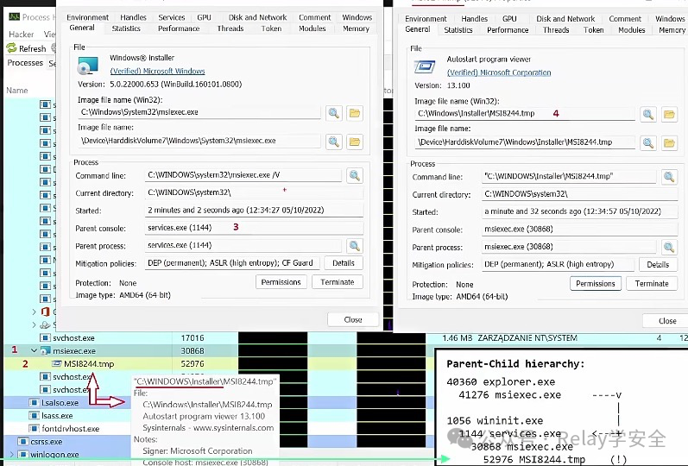688x466 pixels.
Task: Click ZARZĄDZANIE NT\SYSTEM user cell
Action: (x=527, y=338)
